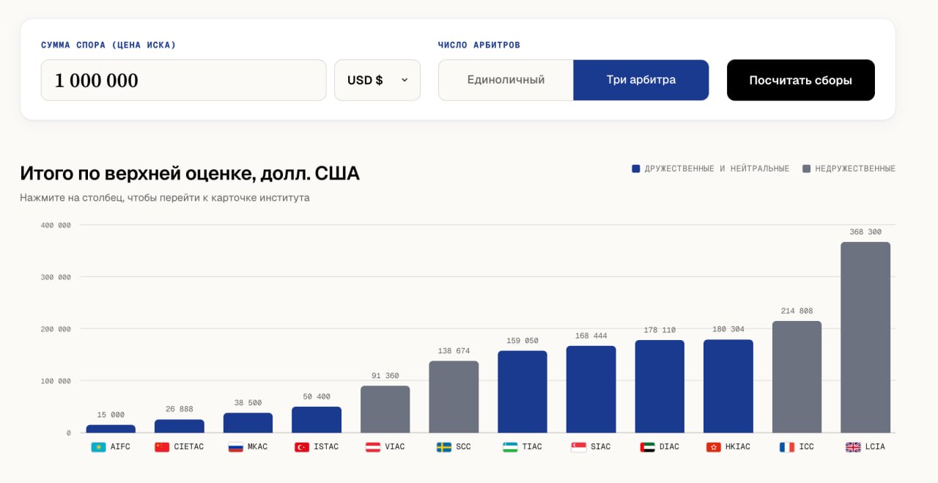The height and width of the screenshot is (483, 938).
Task: Toggle the Недружественные legend swatch
Action: 807,169
